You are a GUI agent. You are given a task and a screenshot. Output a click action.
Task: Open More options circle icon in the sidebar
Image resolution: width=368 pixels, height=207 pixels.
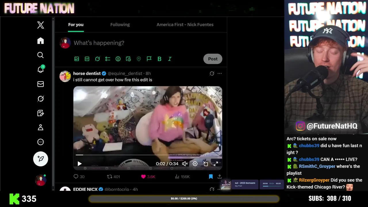(x=41, y=142)
